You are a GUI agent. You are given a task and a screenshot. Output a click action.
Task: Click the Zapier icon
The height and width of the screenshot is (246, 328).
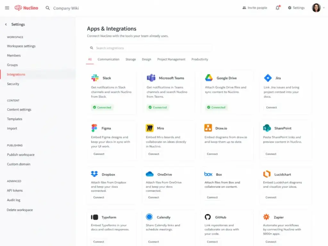click(266, 217)
